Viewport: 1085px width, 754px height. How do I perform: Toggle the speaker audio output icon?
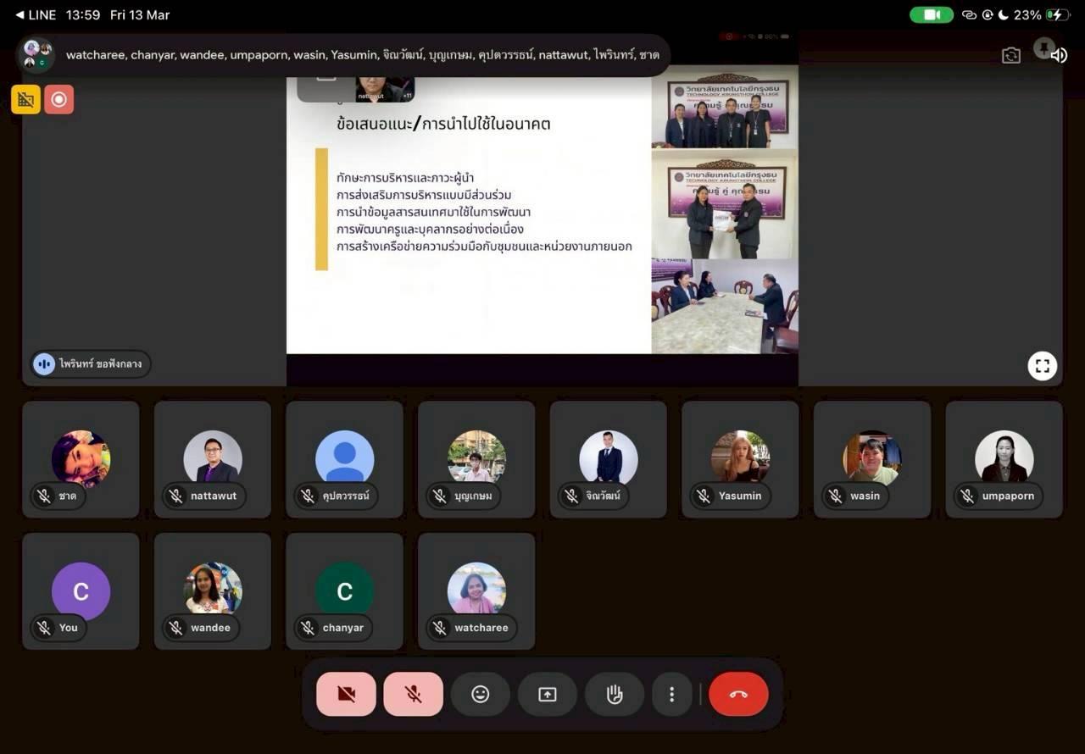click(x=1059, y=56)
